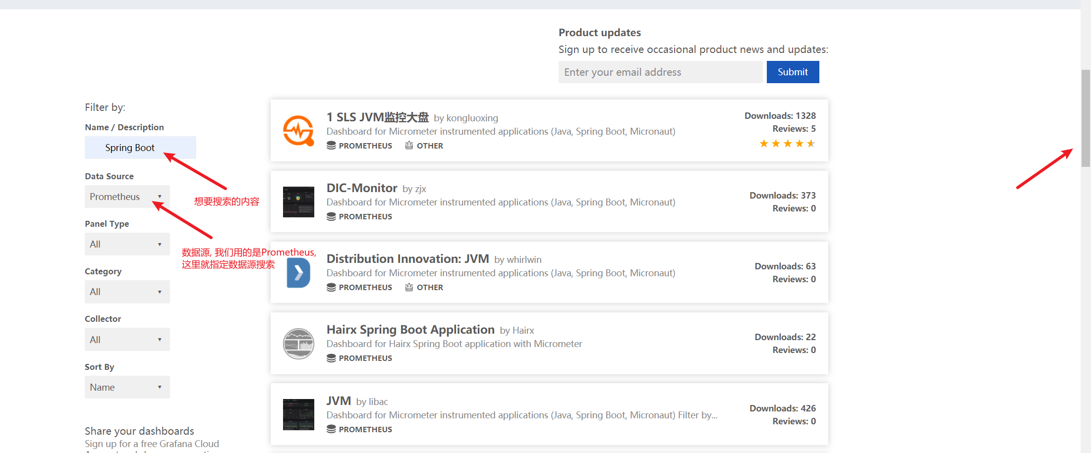
Task: Click the Distribution Innovation: JVM arrow logo
Action: point(298,272)
